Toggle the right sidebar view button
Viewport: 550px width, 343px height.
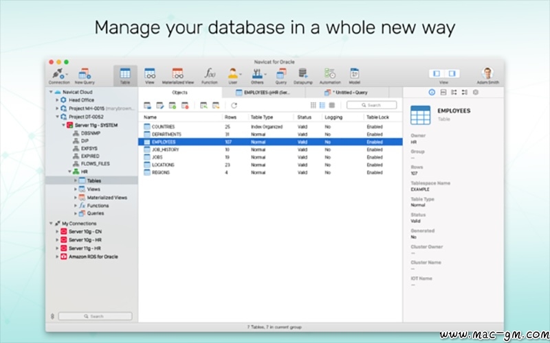pyautogui.click(x=452, y=73)
